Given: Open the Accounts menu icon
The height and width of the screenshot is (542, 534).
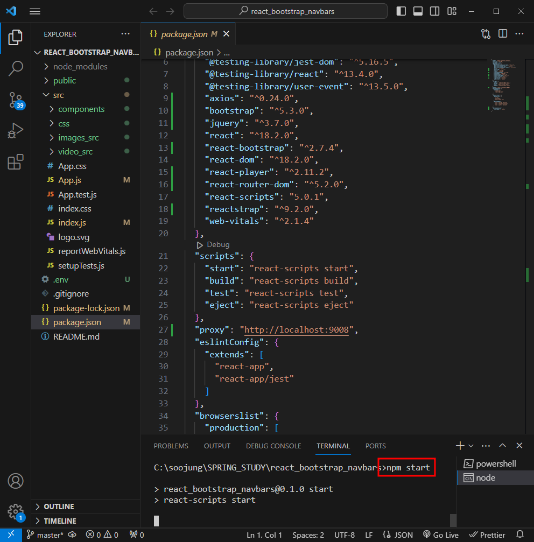Looking at the screenshot, I should [x=16, y=481].
